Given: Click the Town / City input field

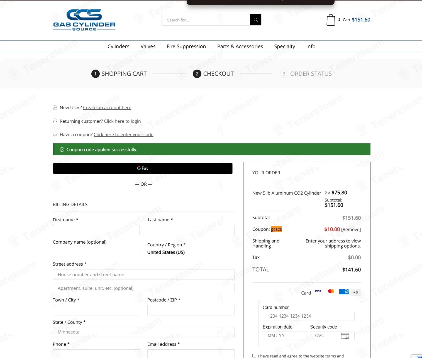Looking at the screenshot, I should click(96, 310).
